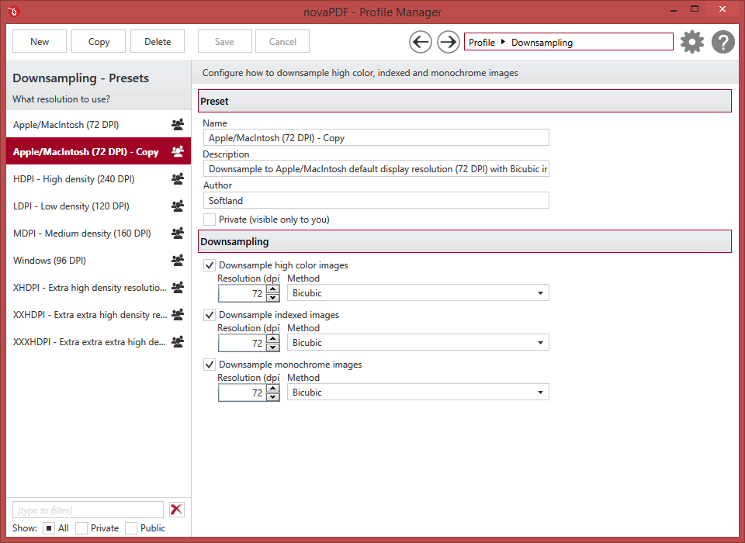
Task: Select the LDPI - Low density (120 DPI) preset
Action: 99,206
